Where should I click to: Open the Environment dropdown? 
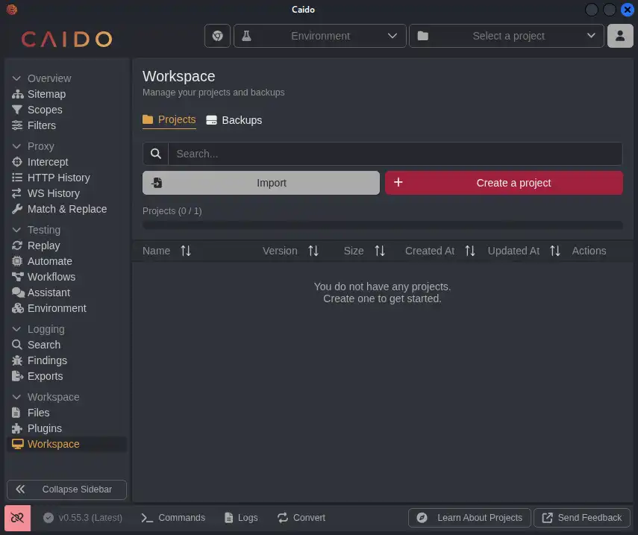319,35
